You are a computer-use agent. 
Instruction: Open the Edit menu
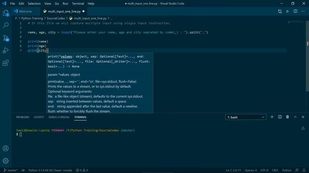(x=21, y=3)
